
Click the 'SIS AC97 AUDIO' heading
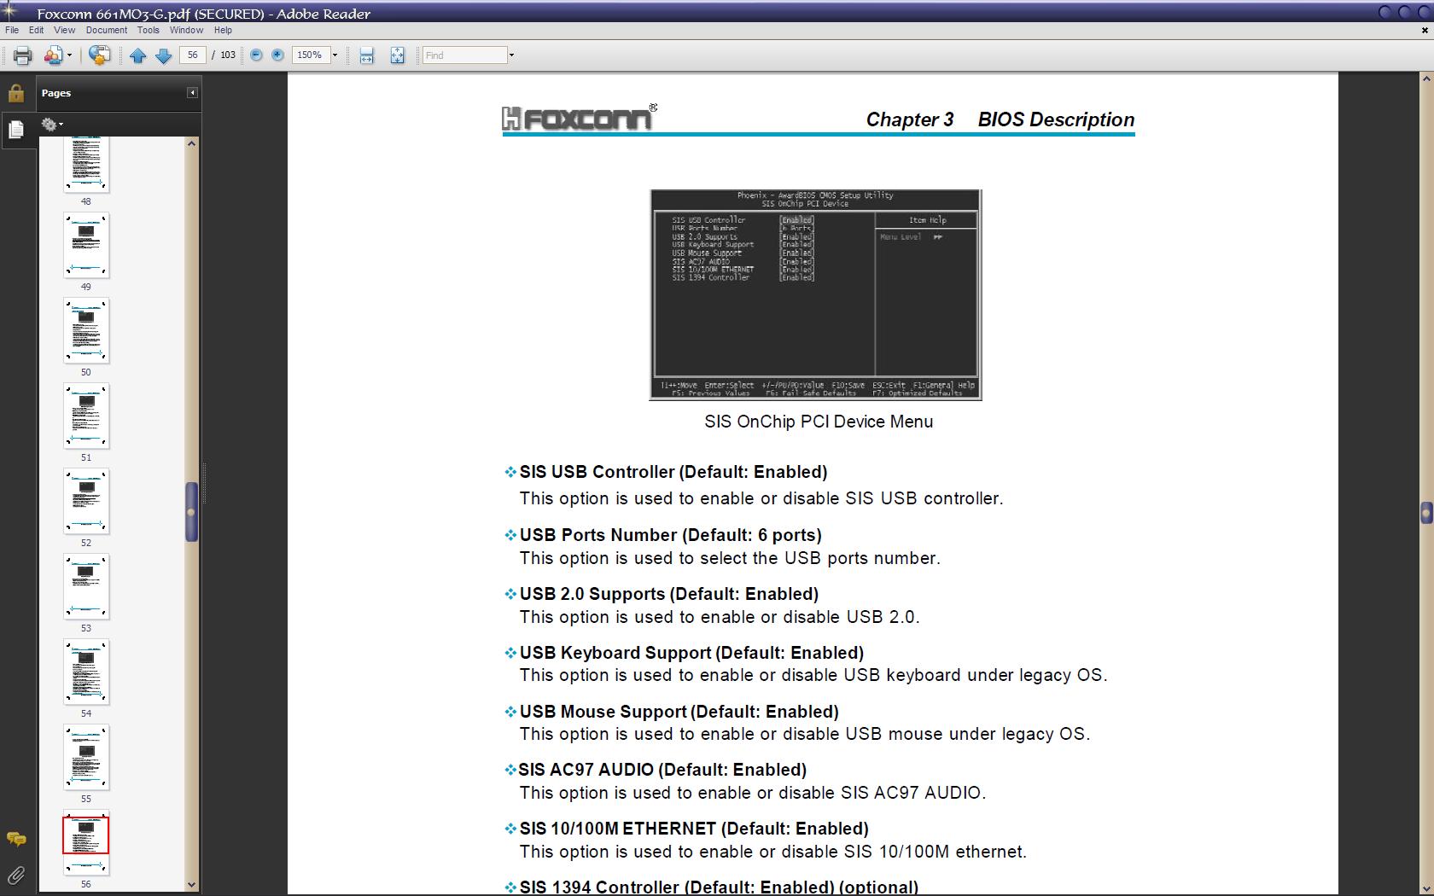(662, 770)
